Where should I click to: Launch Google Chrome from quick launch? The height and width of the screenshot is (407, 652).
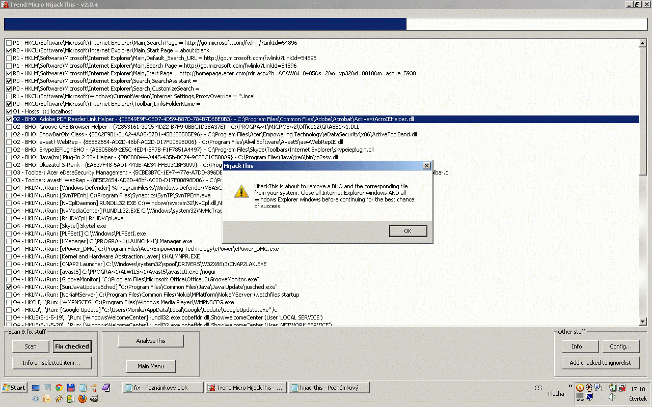pyautogui.click(x=59, y=388)
